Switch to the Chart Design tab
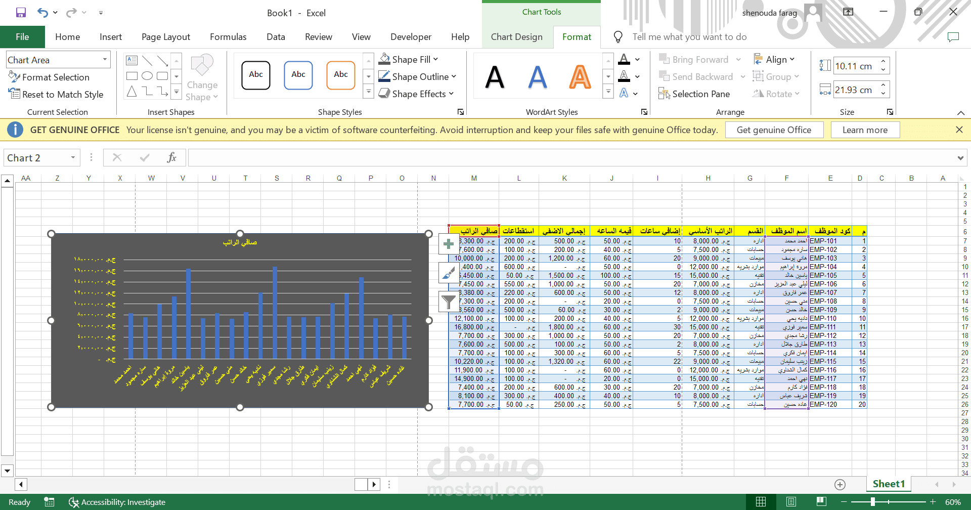Image resolution: width=971 pixels, height=510 pixels. click(516, 37)
